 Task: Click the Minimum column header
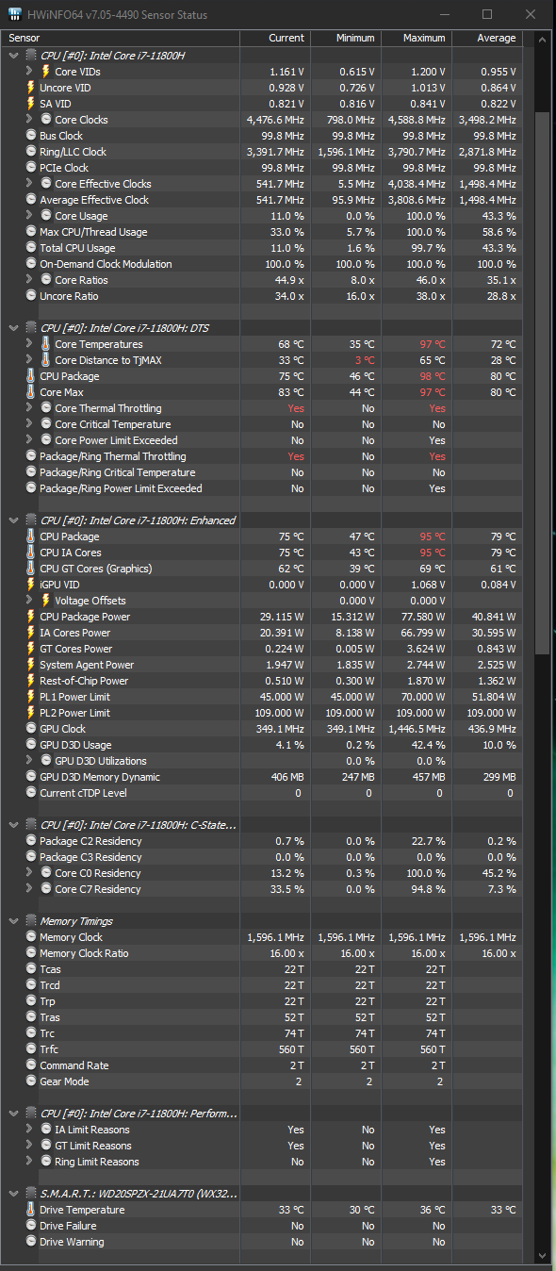click(x=345, y=38)
